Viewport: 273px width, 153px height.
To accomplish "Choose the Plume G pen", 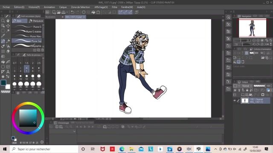I will point(26,27).
